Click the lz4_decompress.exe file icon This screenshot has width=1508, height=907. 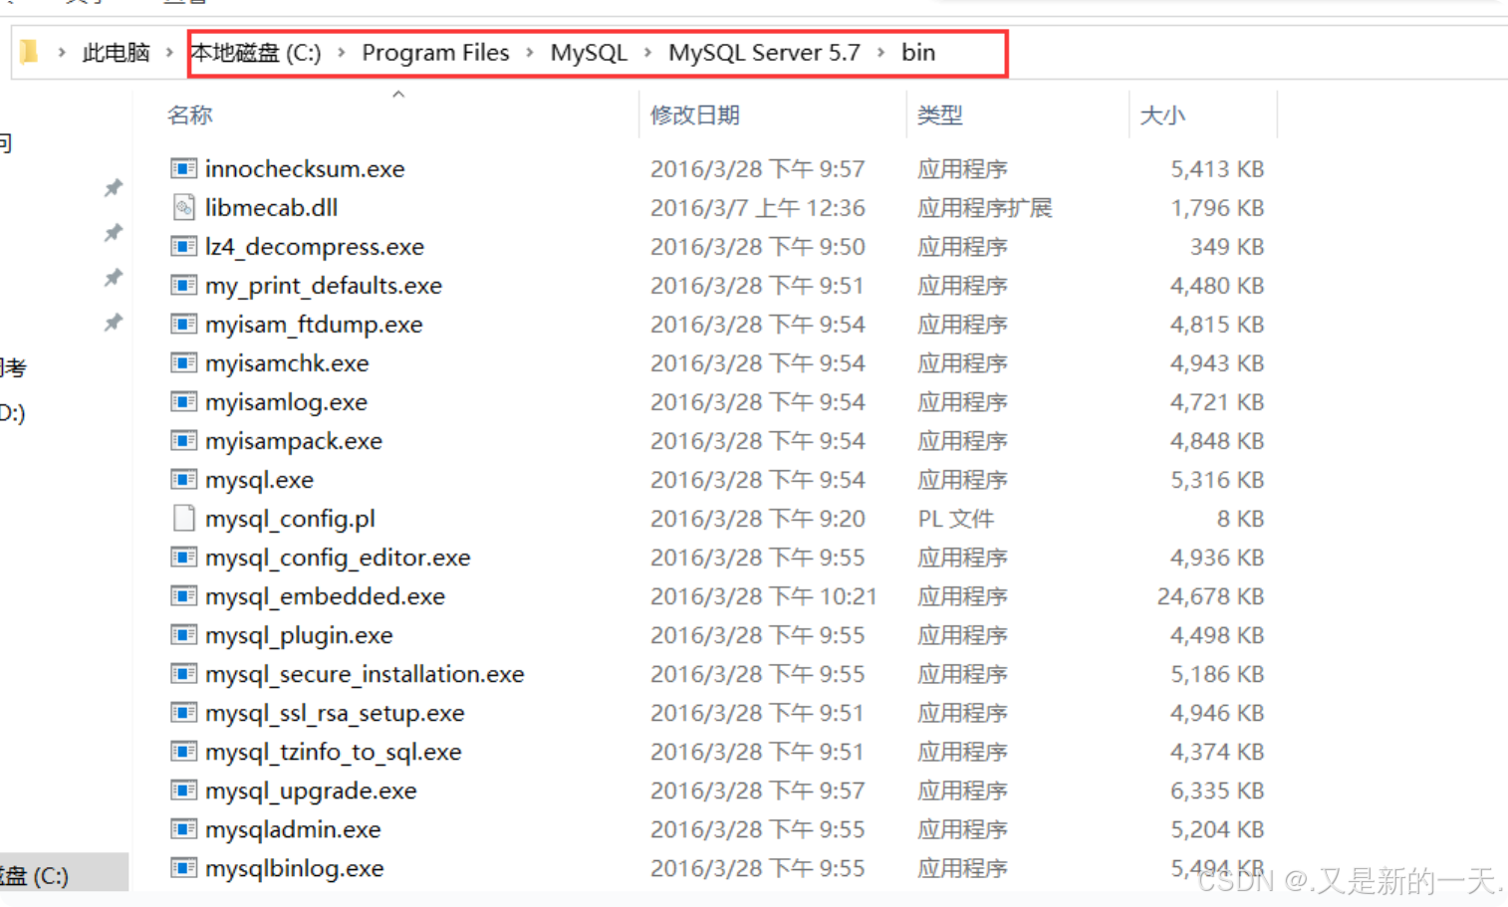pos(183,246)
